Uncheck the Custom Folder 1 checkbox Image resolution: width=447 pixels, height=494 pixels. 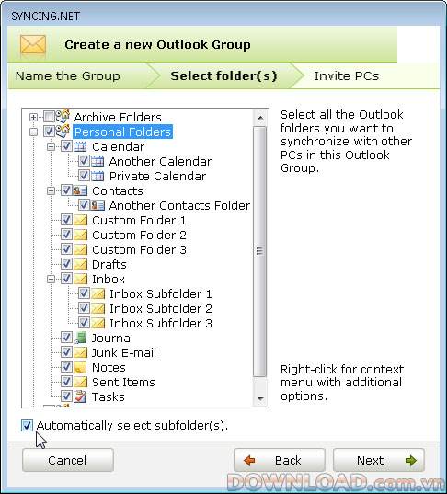coord(66,219)
